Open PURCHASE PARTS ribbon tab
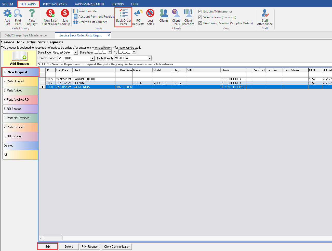 pyautogui.click(x=55, y=4)
